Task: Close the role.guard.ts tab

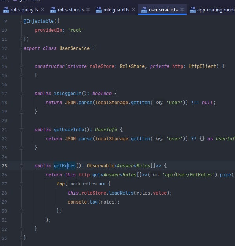Action: point(134,10)
